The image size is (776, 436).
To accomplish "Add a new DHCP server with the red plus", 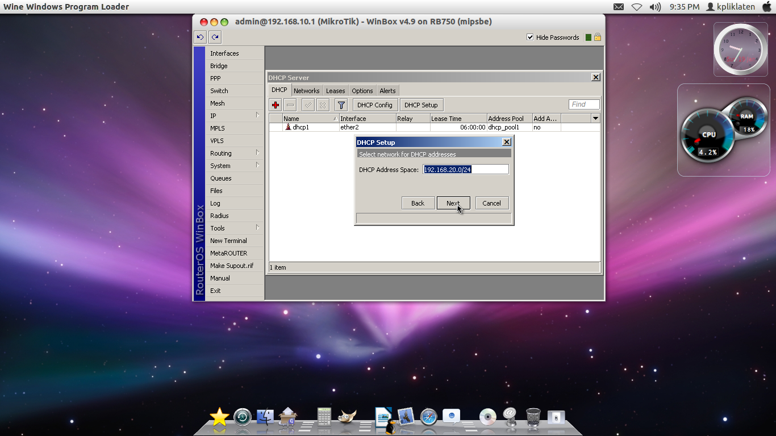I will (x=276, y=105).
